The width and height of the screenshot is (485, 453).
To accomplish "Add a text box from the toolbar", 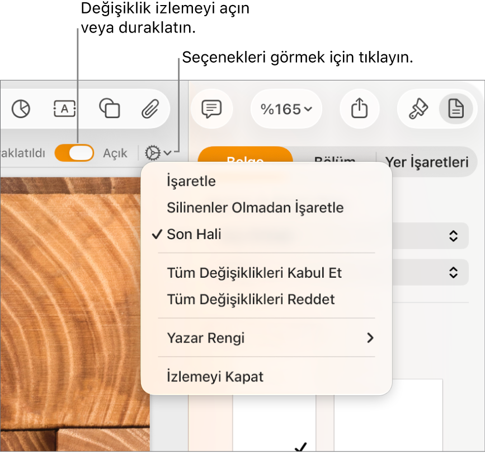I will [64, 109].
